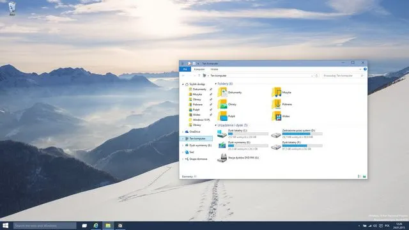Open the Plik ribbon tab
This screenshot has height=230, width=409.
click(185, 69)
